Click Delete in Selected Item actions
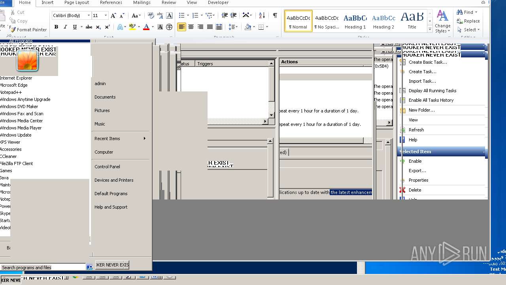 415,190
